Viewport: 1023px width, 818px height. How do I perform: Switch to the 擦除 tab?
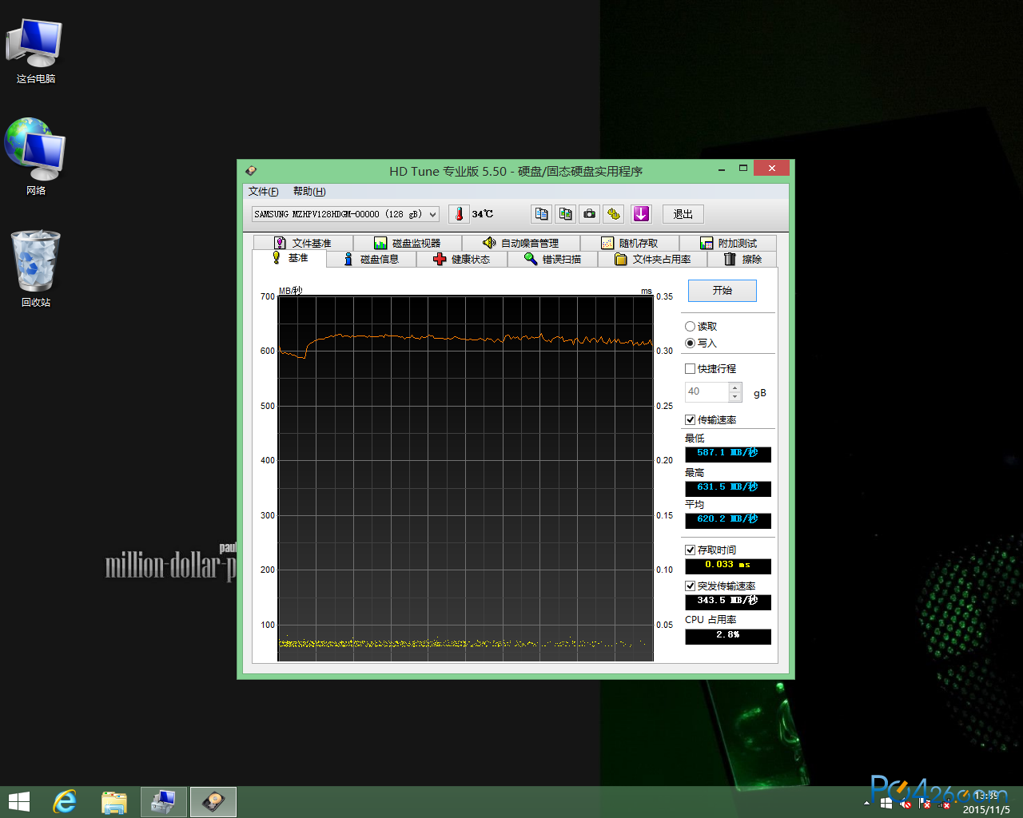point(742,259)
